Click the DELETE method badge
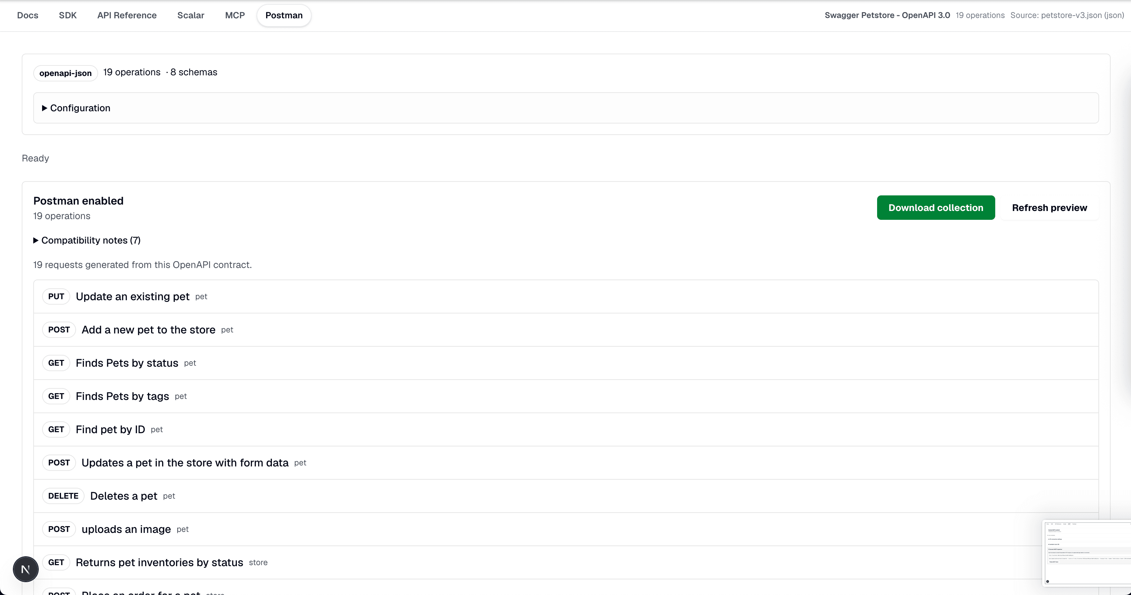This screenshot has height=595, width=1131. [x=63, y=496]
